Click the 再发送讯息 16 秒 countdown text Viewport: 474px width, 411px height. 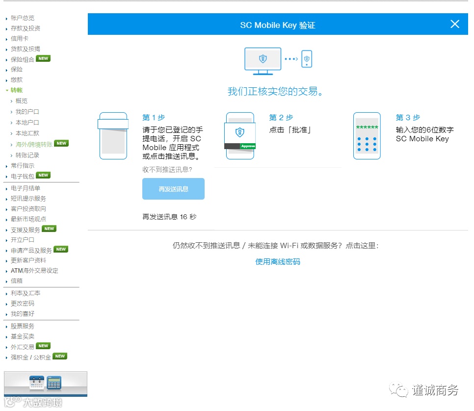(x=169, y=217)
